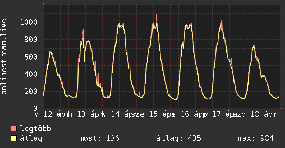Click the 'átlag: 435' average statistic
This screenshot has width=285, height=148.
tap(179, 138)
